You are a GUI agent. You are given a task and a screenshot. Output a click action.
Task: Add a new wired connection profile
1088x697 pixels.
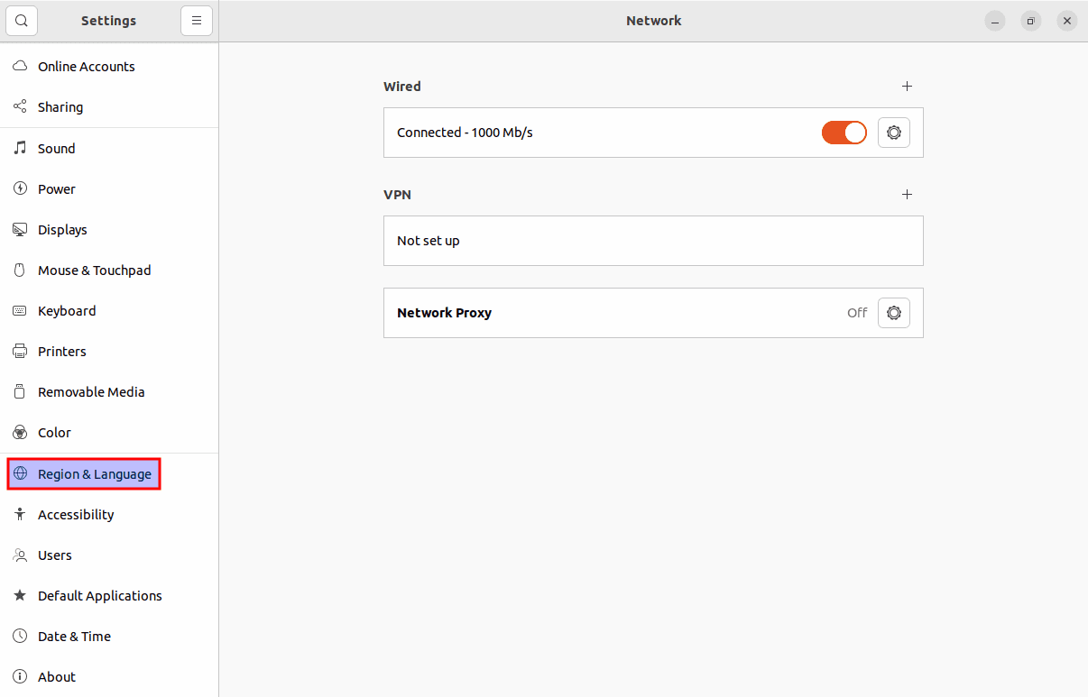click(x=907, y=87)
